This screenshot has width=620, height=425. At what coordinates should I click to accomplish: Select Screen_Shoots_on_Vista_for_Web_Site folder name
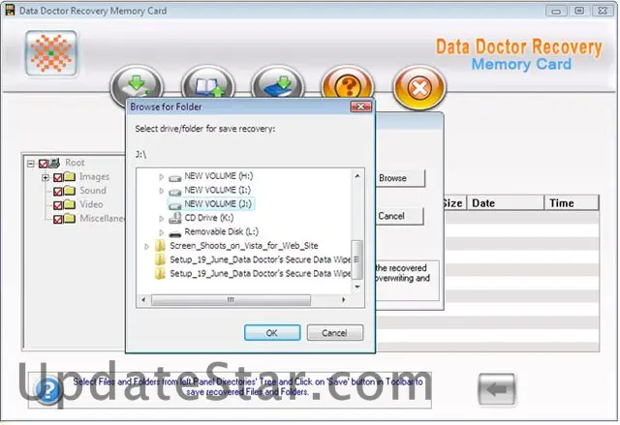(244, 246)
